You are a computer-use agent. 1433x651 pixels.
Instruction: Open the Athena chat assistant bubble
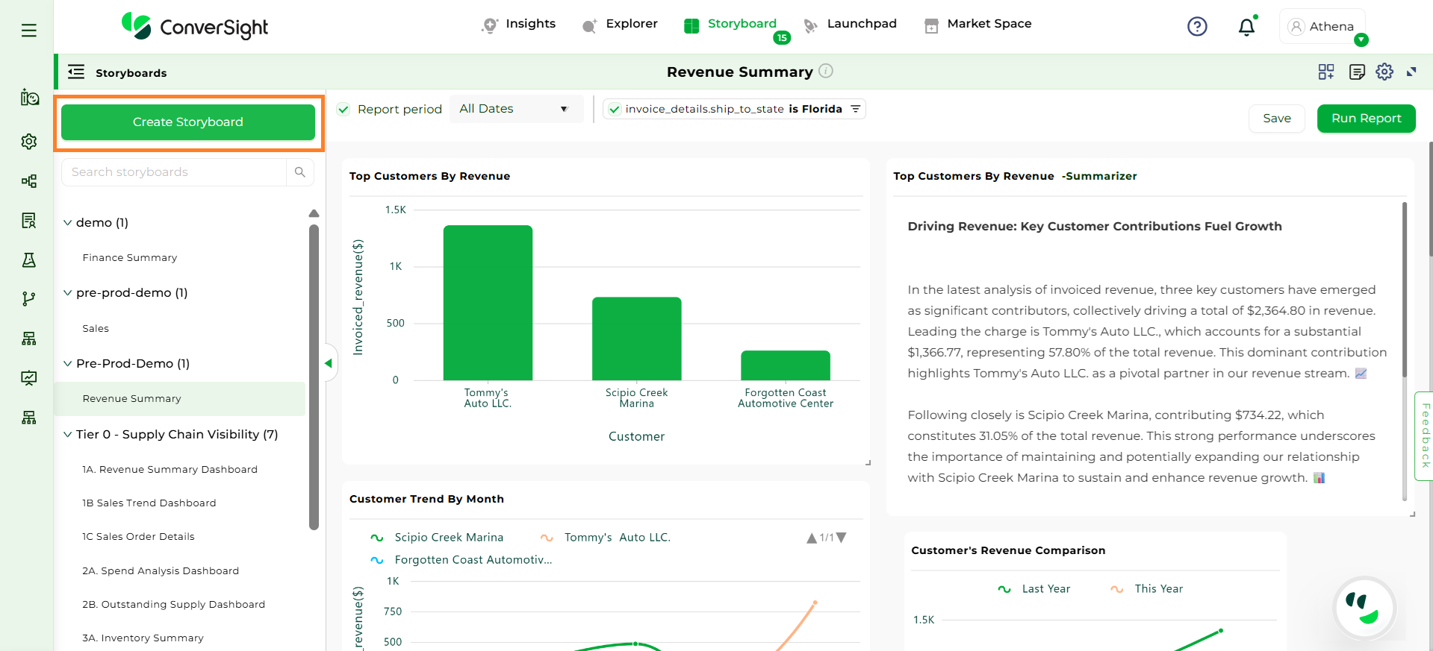click(1364, 608)
